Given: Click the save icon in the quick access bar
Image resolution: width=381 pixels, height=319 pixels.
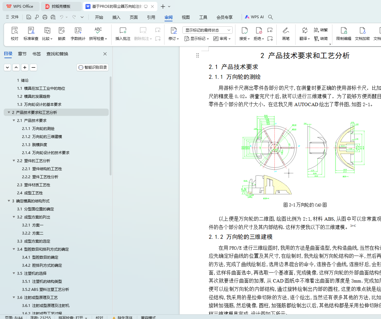Looking at the screenshot, I should click(29, 17).
